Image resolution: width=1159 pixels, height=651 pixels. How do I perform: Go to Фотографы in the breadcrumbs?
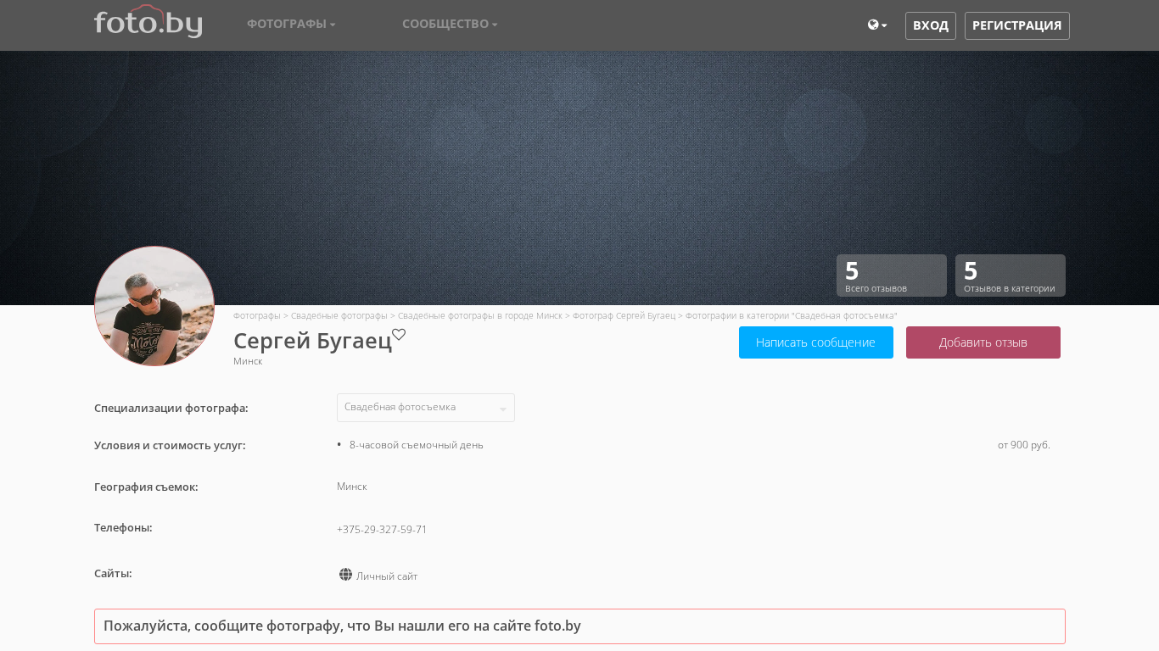(256, 315)
